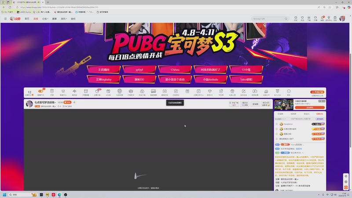The height and width of the screenshot is (198, 352).
Task: Click the 艾琳bigbaby banner button
Action: coord(104,79)
